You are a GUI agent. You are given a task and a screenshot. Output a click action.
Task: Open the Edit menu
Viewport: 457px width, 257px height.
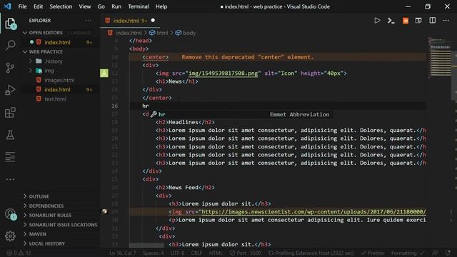[x=38, y=6]
